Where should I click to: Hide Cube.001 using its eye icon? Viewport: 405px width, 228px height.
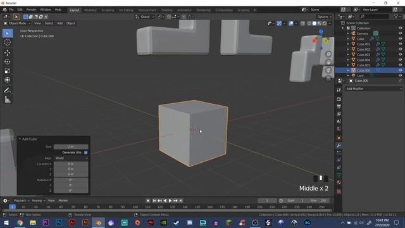(400, 44)
